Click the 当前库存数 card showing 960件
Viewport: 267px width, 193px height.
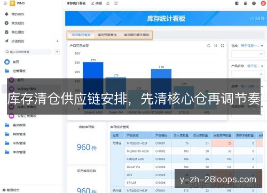click(x=87, y=143)
